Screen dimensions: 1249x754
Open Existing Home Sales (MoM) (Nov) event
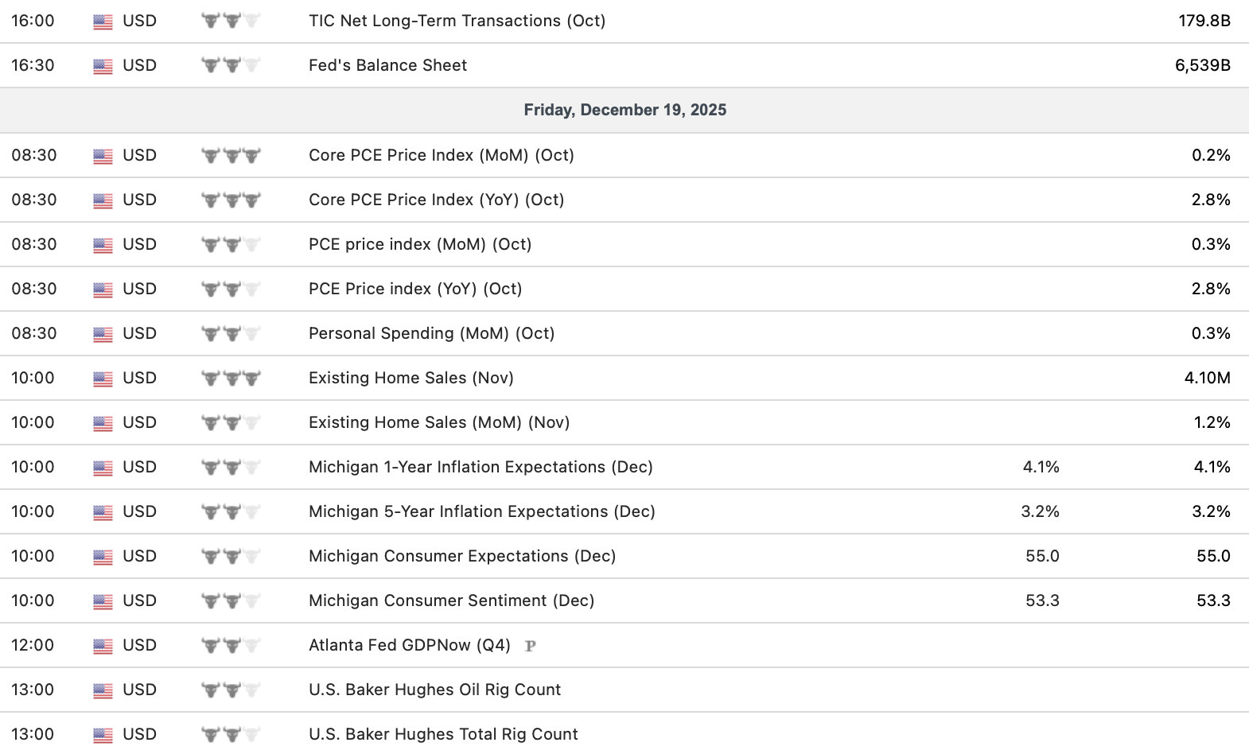pos(438,422)
